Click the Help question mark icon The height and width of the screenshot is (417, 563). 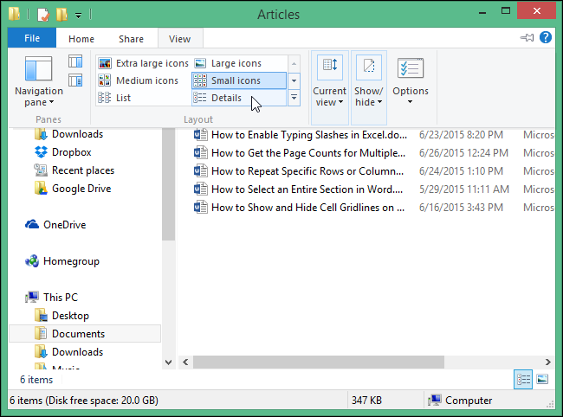point(546,37)
